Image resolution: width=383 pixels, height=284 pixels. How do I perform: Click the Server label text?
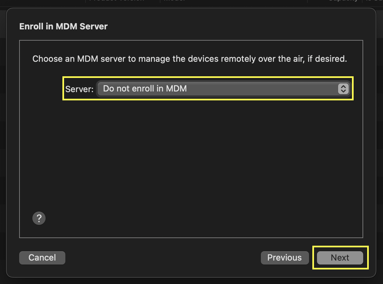pyautogui.click(x=79, y=89)
